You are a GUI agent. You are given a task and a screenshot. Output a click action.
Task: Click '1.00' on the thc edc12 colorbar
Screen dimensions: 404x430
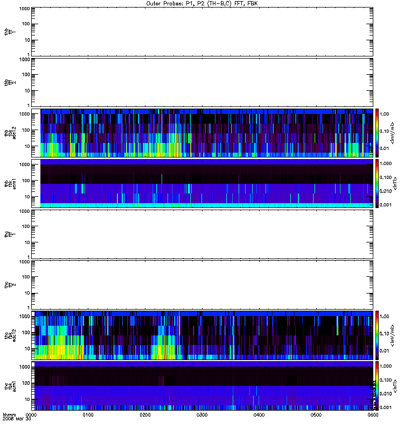(385, 317)
